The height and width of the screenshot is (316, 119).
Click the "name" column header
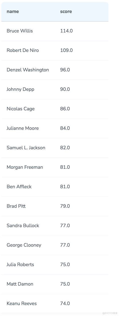13,12
